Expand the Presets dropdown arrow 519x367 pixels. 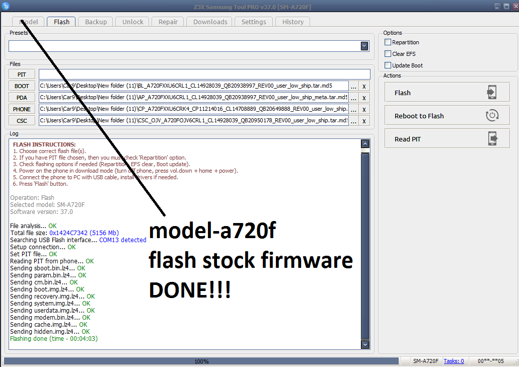[364, 46]
